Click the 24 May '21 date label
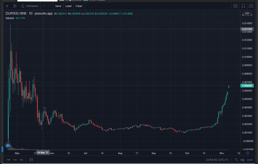This screenshot has height=164, width=258. point(43,153)
